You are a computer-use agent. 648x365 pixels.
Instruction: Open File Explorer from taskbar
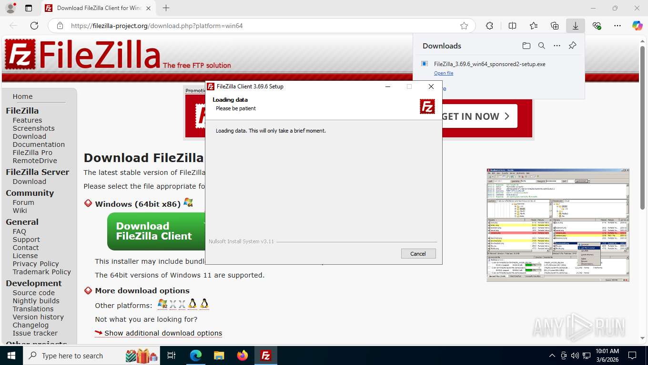pos(219,355)
